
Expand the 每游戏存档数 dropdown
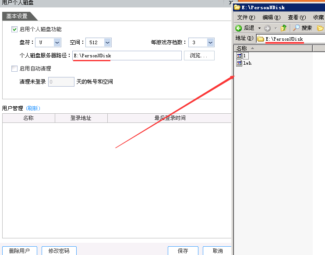tap(210, 42)
